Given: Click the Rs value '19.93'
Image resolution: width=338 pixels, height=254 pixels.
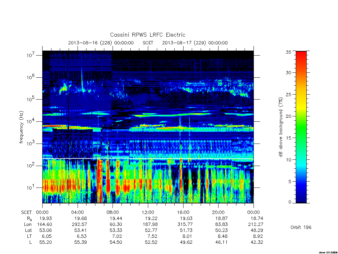Looking at the screenshot, I should [46, 218].
